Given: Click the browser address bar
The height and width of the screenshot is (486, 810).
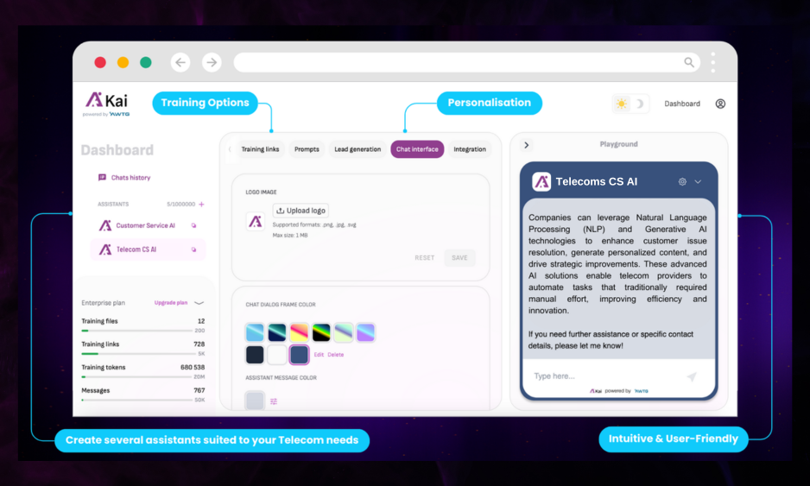Looking at the screenshot, I should [x=466, y=62].
